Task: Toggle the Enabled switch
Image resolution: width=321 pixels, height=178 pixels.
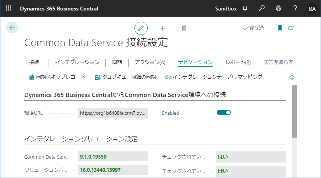Action: point(224,112)
